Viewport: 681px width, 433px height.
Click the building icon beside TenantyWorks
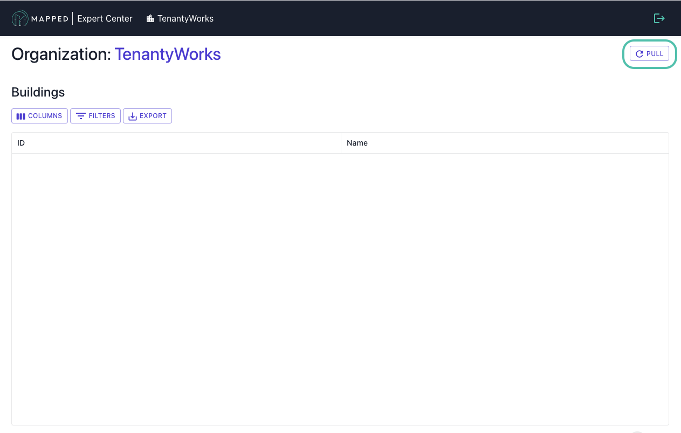pyautogui.click(x=150, y=18)
